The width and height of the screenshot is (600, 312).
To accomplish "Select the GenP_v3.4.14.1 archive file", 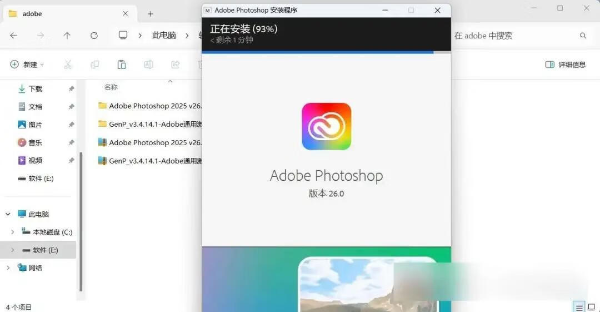I will click(149, 161).
